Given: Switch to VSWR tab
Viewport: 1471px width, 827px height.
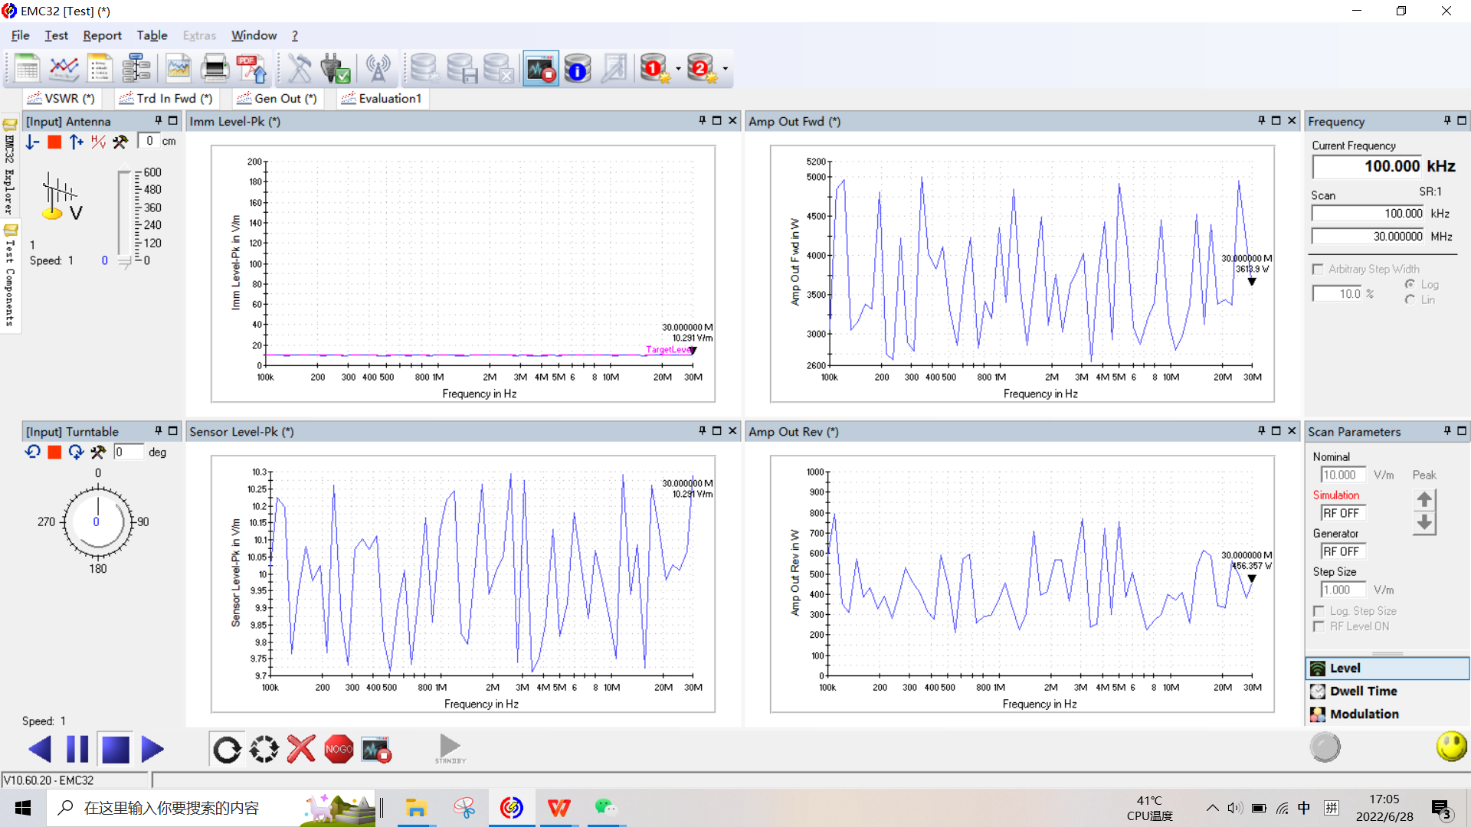Looking at the screenshot, I should (61, 98).
